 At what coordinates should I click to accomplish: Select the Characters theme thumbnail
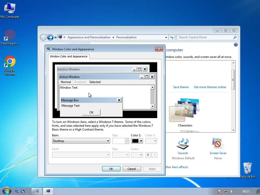click(x=185, y=110)
